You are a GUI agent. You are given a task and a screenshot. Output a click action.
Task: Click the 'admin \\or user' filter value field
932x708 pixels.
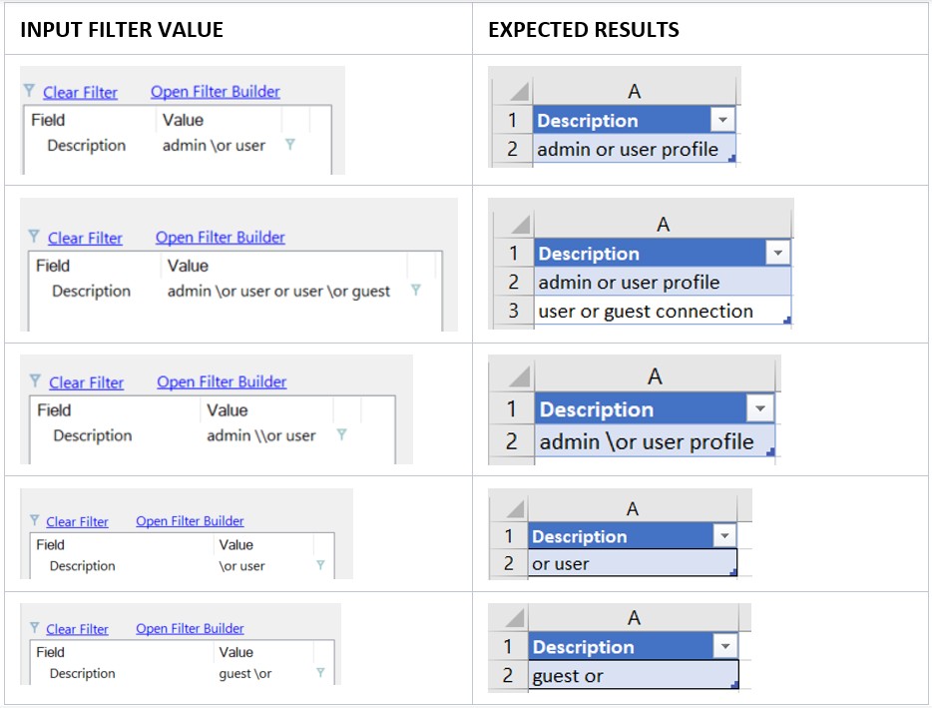pos(260,435)
